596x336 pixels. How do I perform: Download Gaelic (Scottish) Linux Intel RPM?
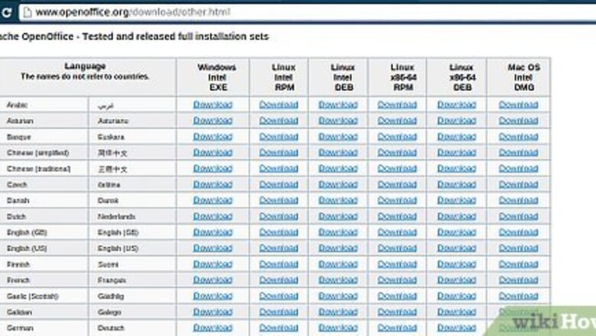pos(279,296)
